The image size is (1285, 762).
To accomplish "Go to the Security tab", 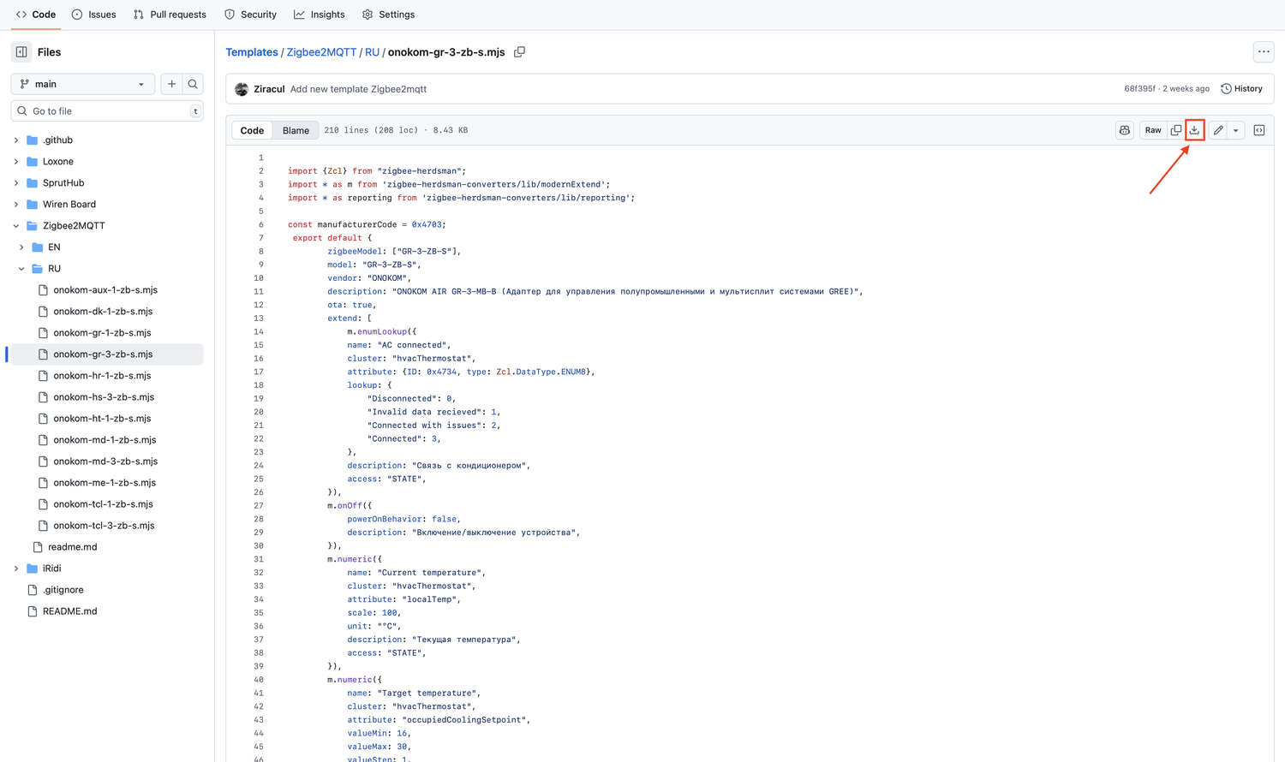I will coord(250,15).
